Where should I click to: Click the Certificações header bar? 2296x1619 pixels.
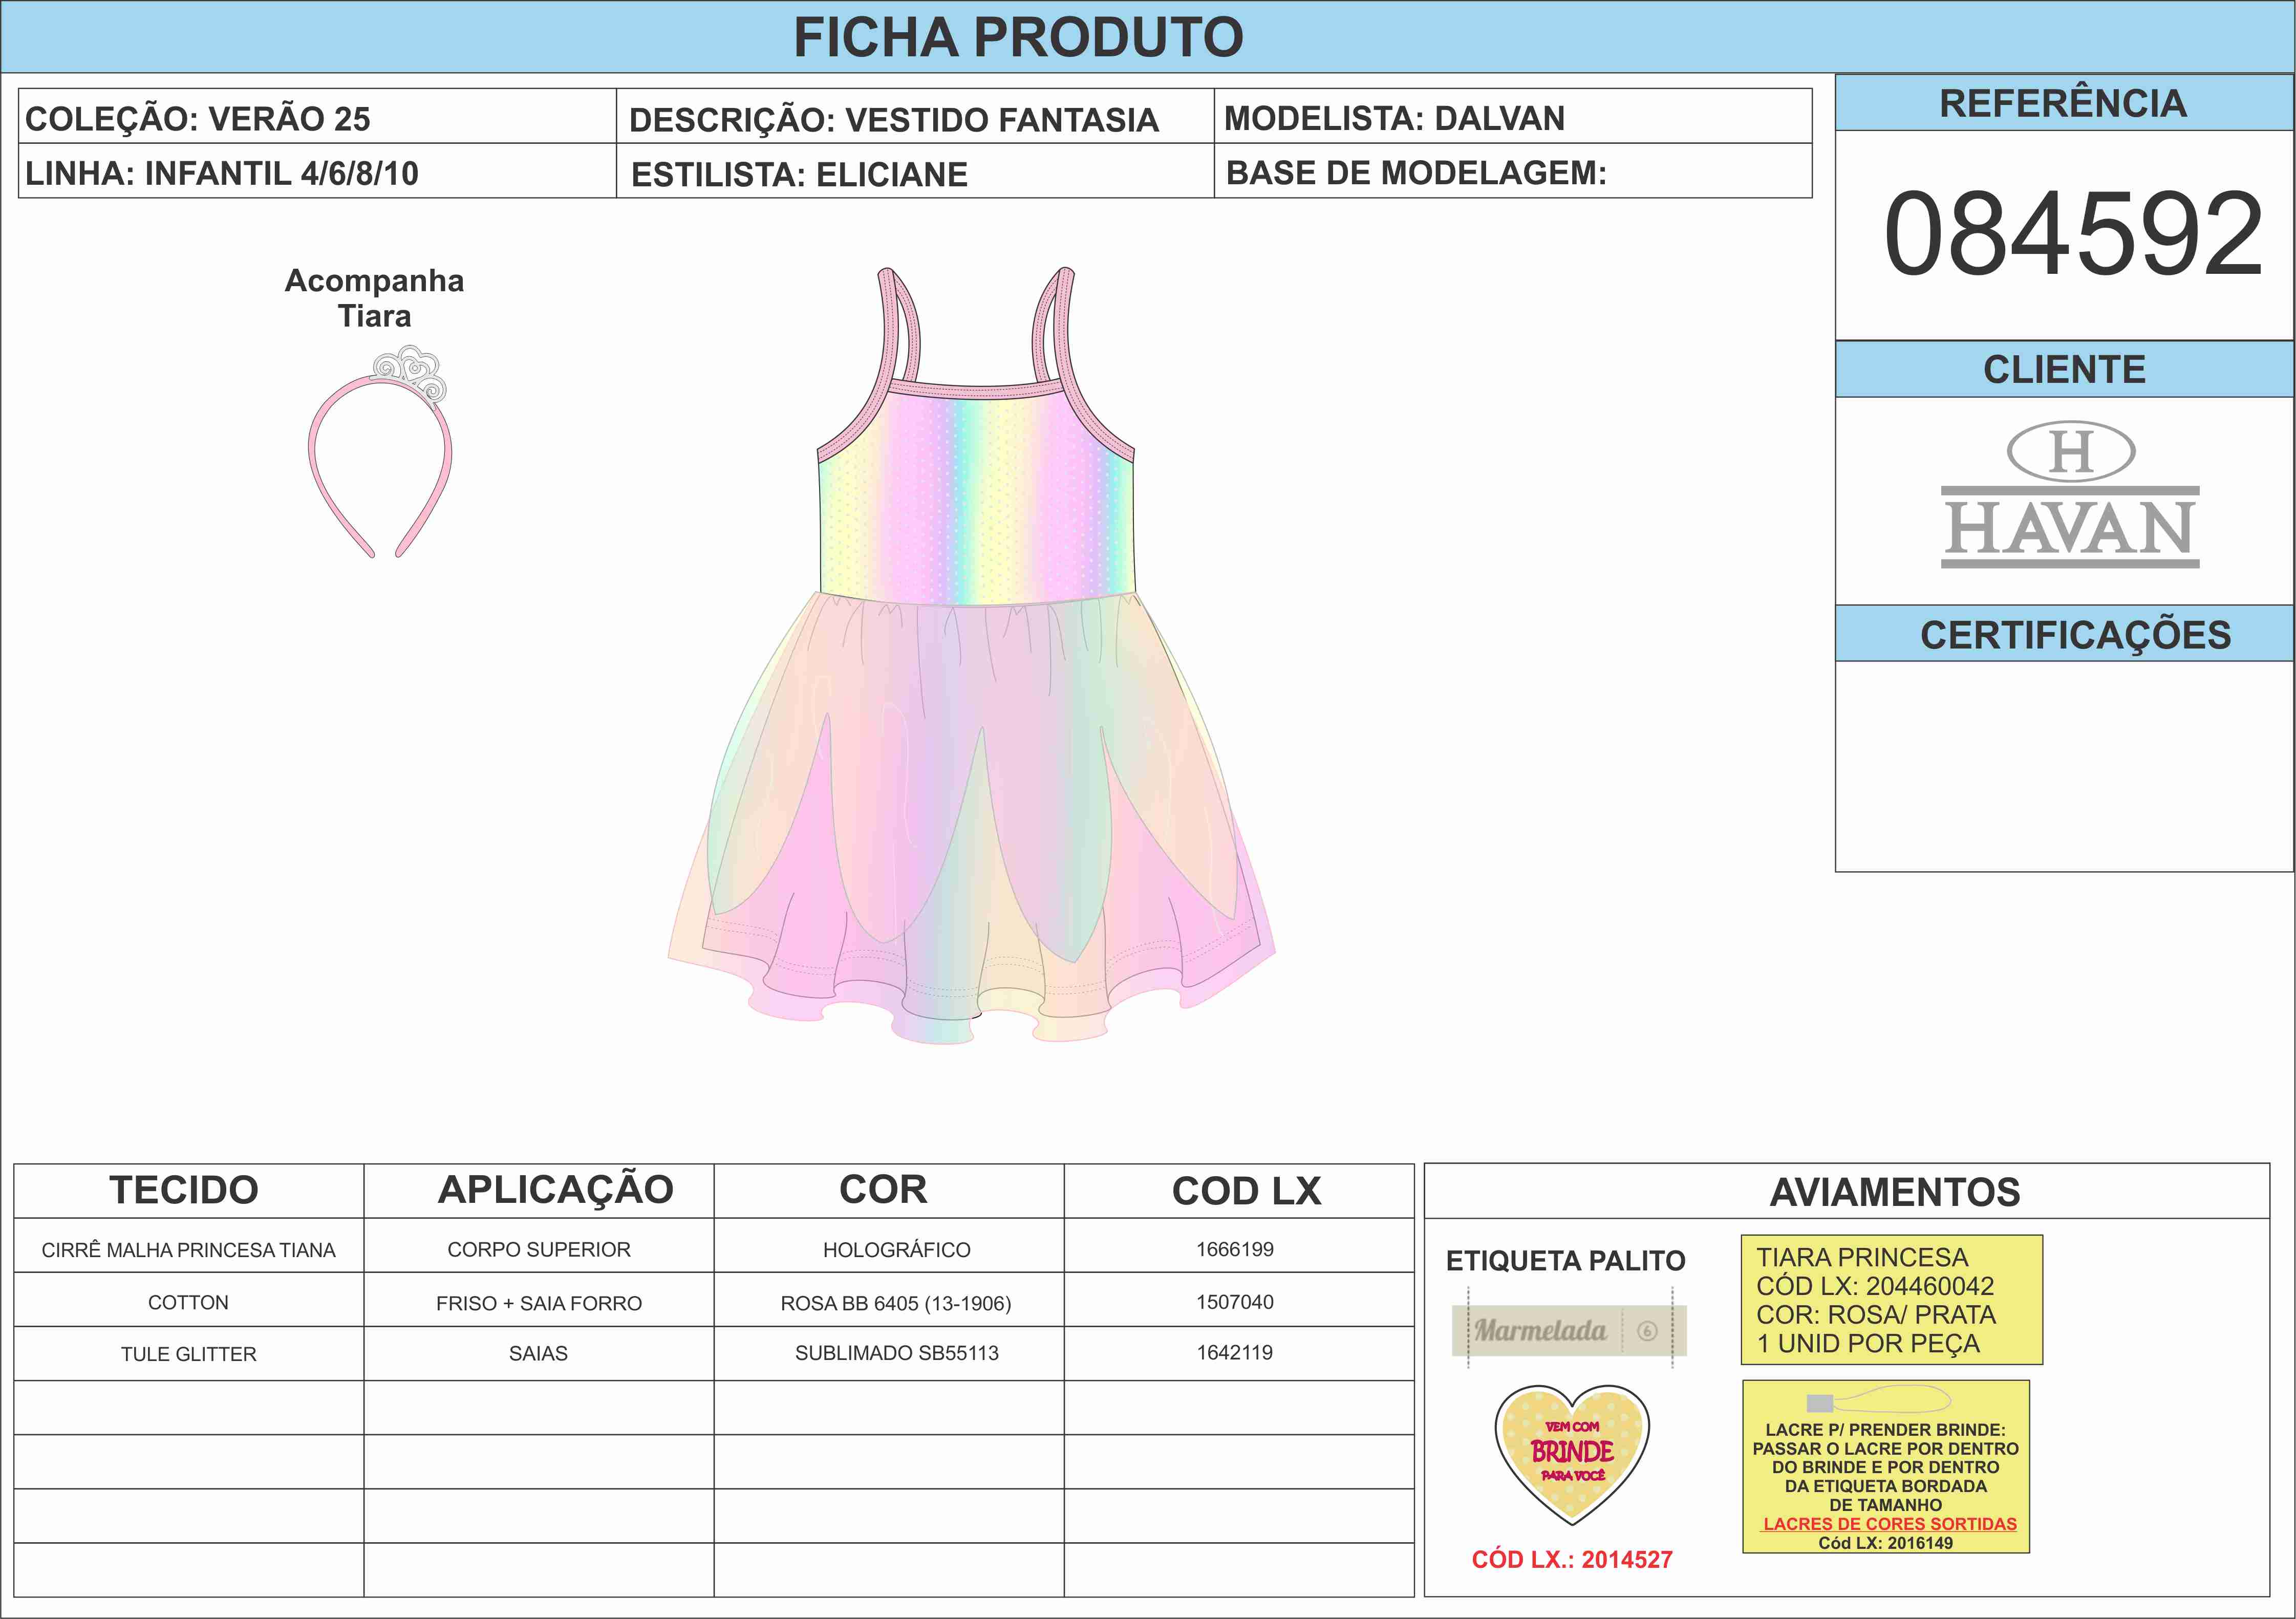pos(2074,635)
